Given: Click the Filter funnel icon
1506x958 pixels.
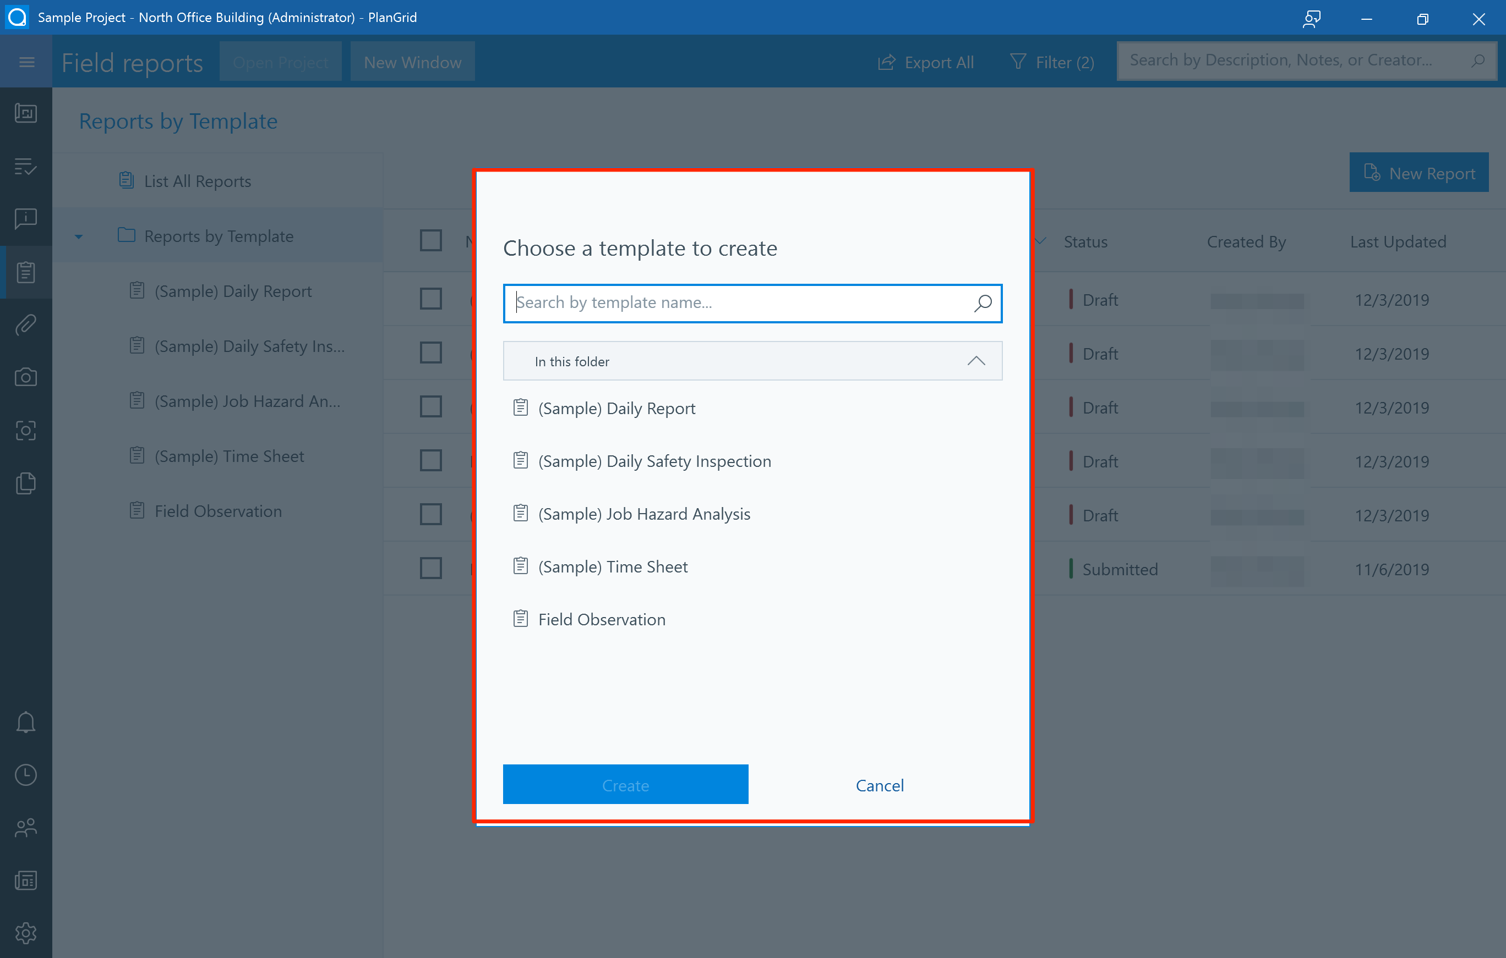Looking at the screenshot, I should click(1018, 61).
